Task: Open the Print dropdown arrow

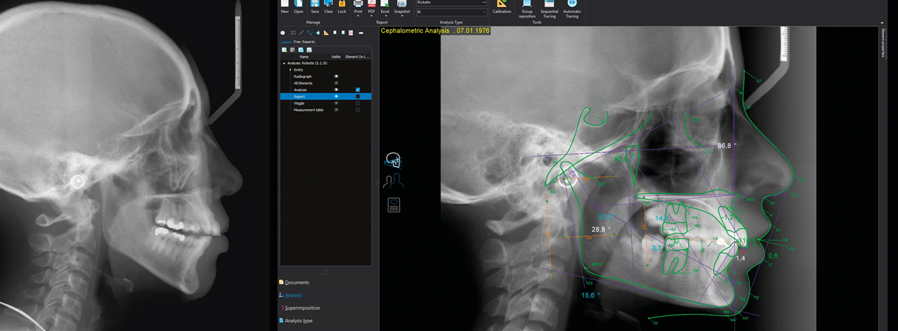Action: tap(358, 16)
